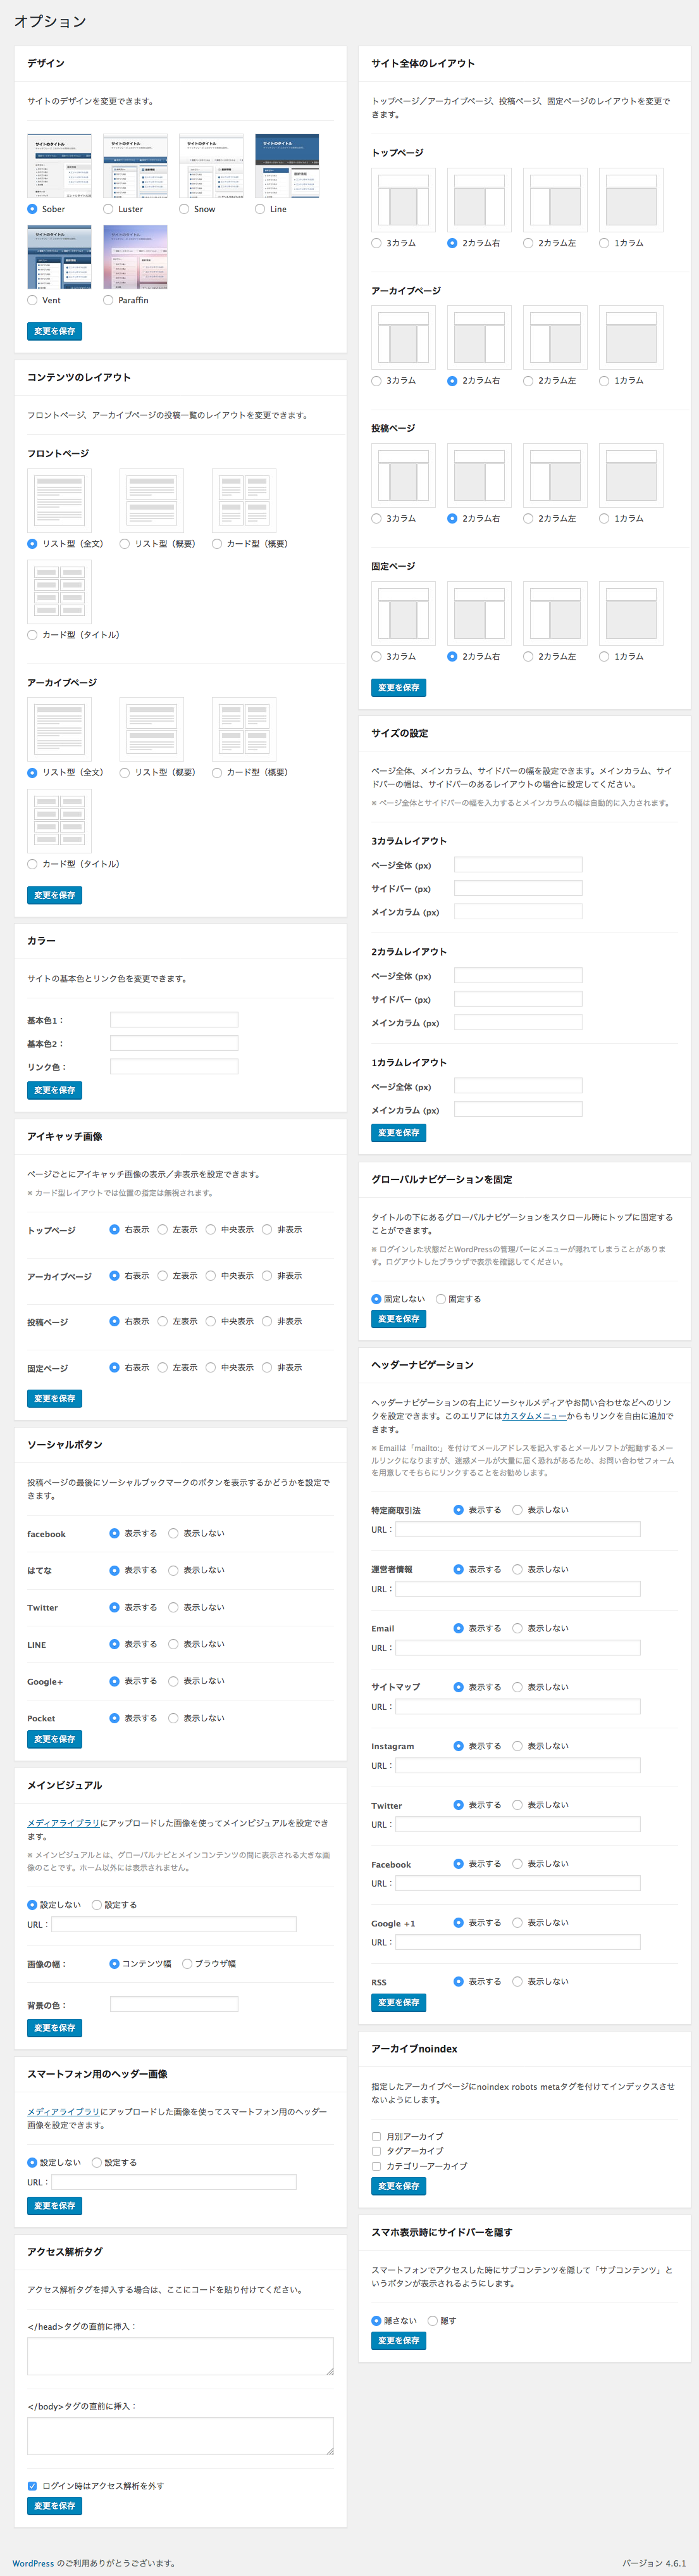Enable 固定する for global navigation
699x2576 pixels.
(x=440, y=1299)
